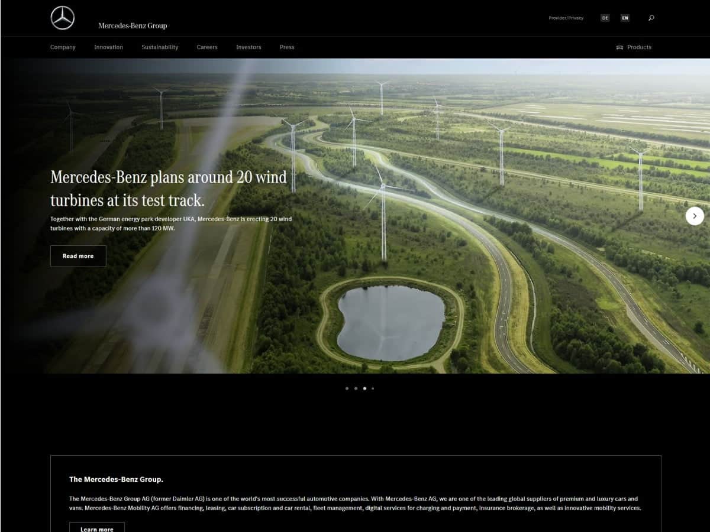
Task: Click the car icon beside Products
Action: coord(619,47)
